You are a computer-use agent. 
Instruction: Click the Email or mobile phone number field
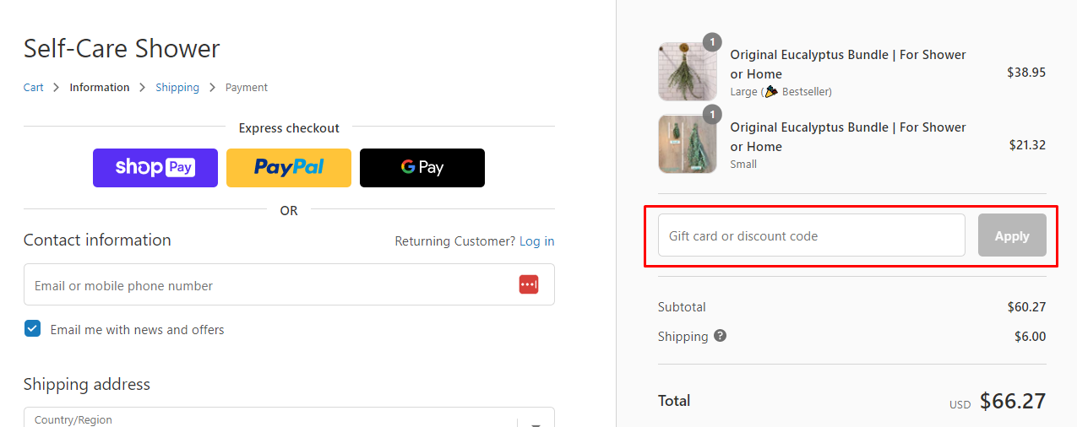289,284
